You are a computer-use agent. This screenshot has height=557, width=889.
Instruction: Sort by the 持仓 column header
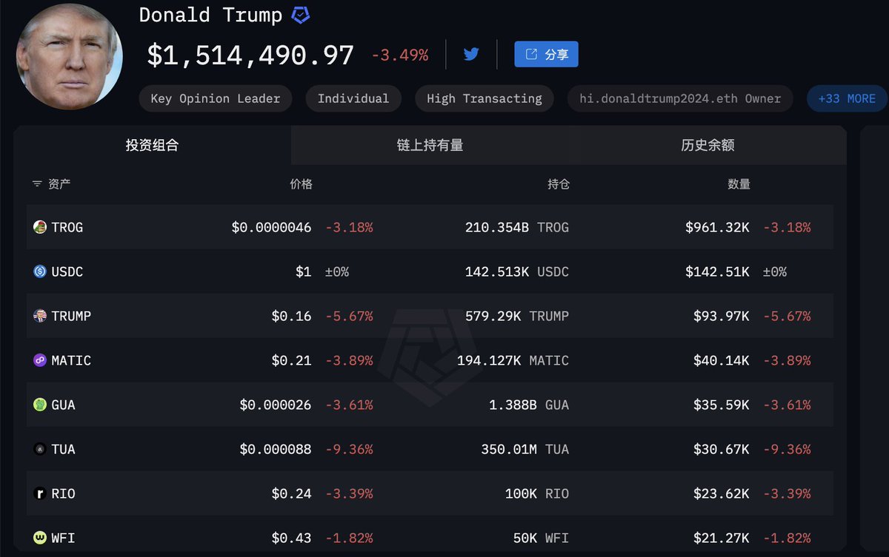point(559,184)
